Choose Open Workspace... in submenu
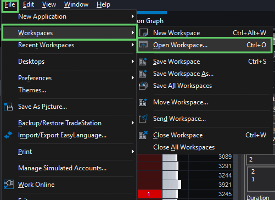This screenshot has width=275, height=200. click(x=180, y=45)
